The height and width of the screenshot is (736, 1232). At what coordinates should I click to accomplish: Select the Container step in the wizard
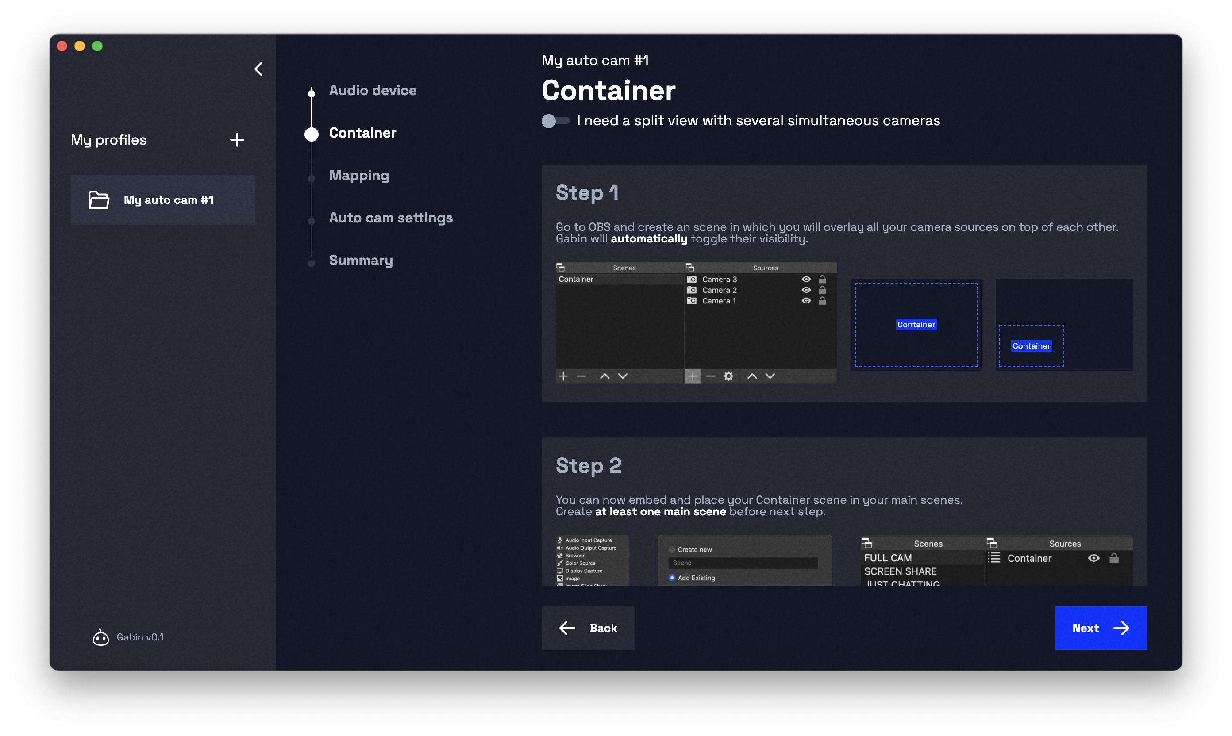point(363,133)
